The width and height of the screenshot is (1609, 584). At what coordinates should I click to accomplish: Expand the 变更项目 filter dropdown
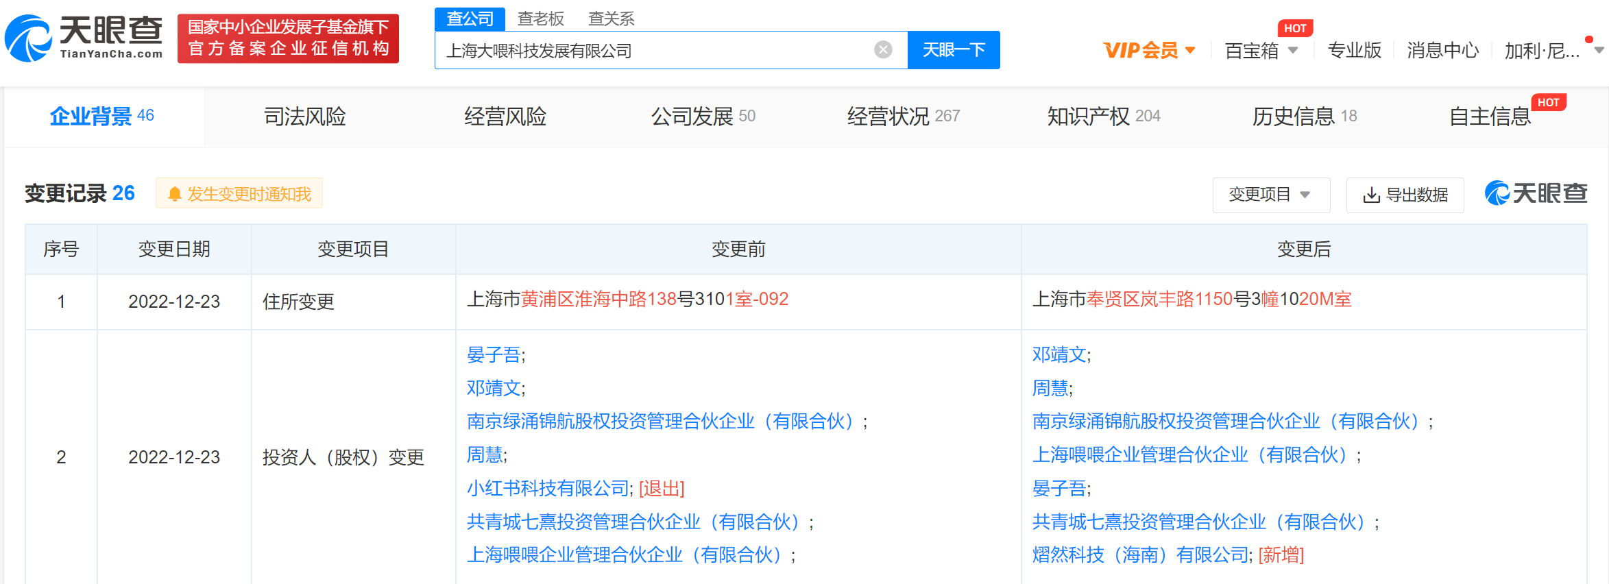(x=1270, y=195)
